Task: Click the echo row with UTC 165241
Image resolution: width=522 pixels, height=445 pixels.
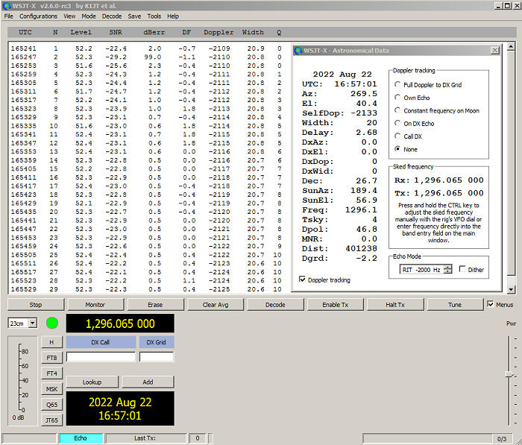Action: (146, 48)
